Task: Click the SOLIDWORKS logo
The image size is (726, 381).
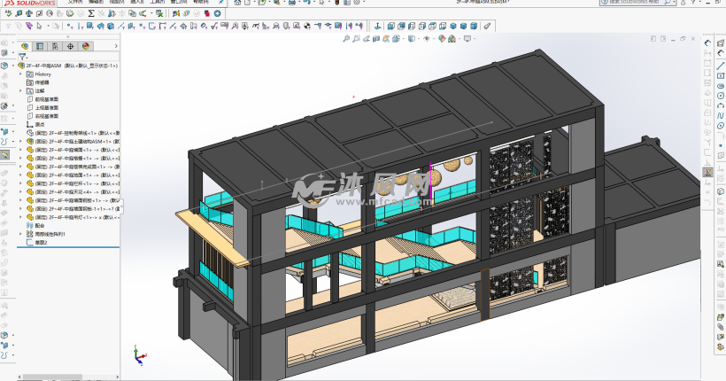Action: (x=28, y=3)
